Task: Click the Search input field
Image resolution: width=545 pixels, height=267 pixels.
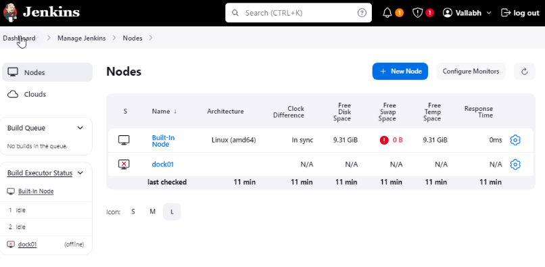Action: point(298,13)
